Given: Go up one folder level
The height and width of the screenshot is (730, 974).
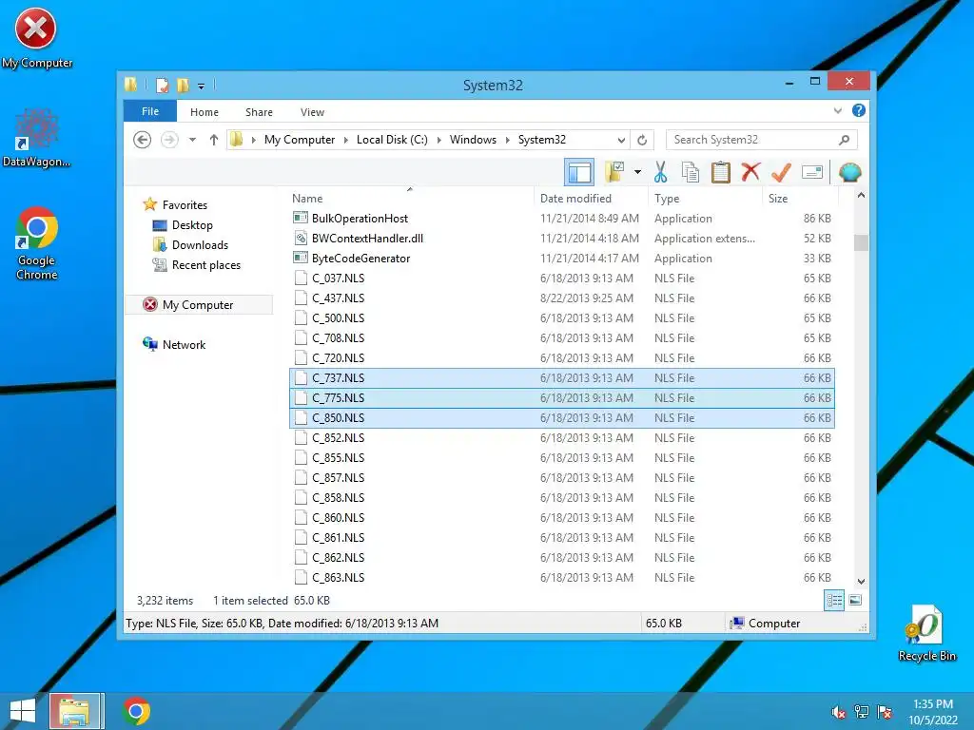Looking at the screenshot, I should click(214, 140).
